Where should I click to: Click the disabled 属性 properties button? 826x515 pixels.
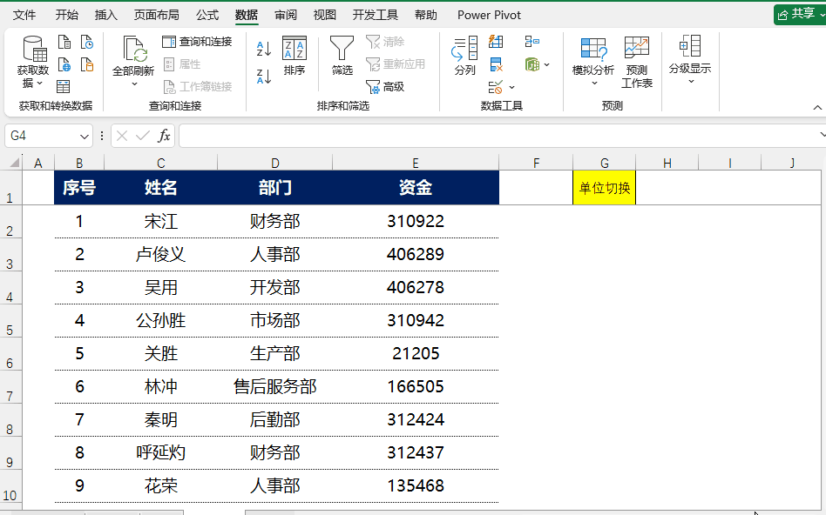click(182, 64)
